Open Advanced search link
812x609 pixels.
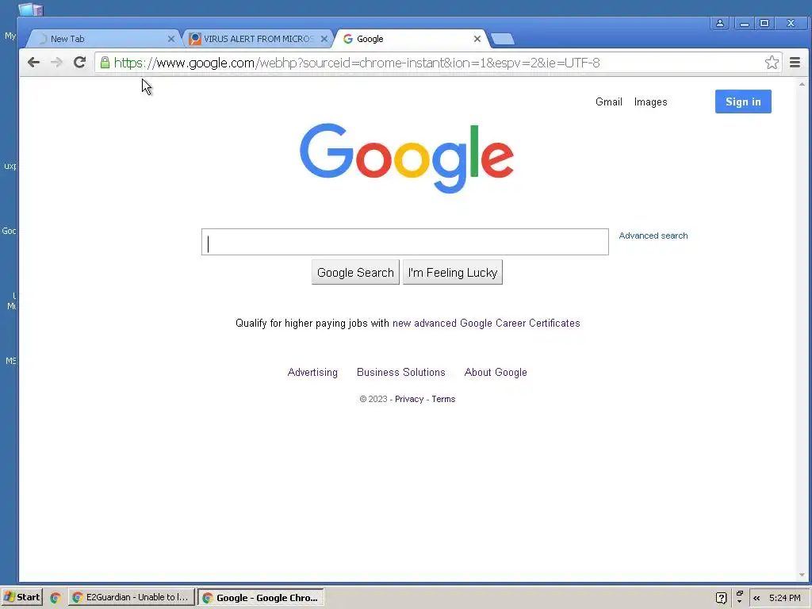(653, 236)
